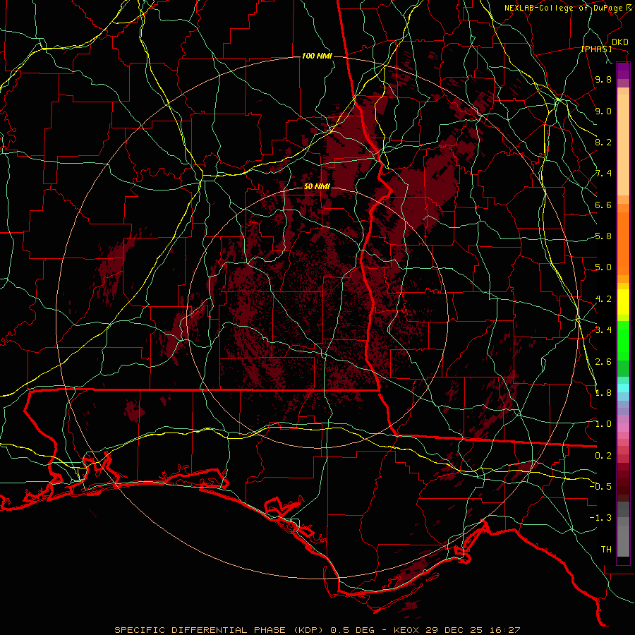Click the 1.0 value on the scale
635x635 pixels.
pyautogui.click(x=603, y=424)
